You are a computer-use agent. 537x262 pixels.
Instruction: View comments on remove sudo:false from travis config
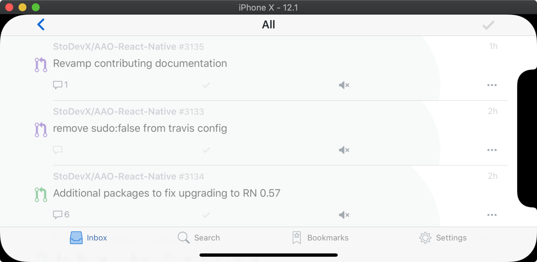pyautogui.click(x=58, y=150)
